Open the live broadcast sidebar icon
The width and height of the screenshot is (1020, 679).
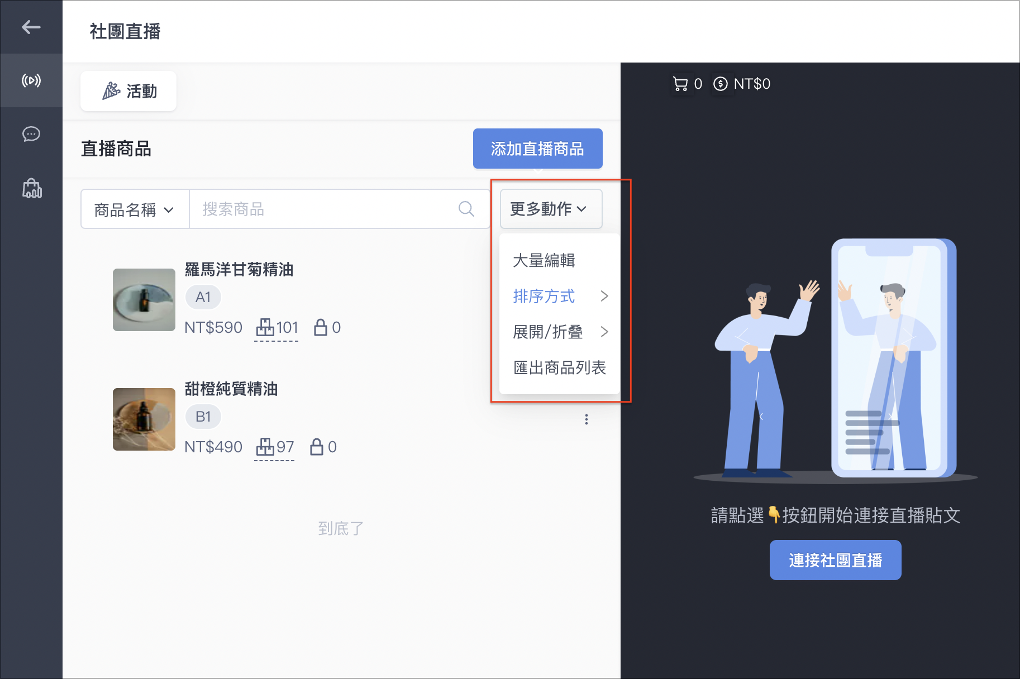[31, 80]
